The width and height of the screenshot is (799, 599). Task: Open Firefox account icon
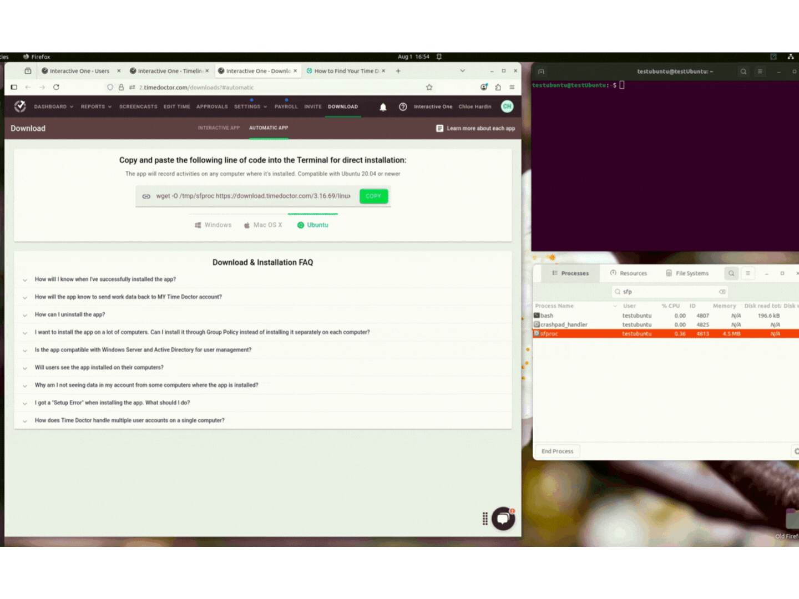[484, 87]
